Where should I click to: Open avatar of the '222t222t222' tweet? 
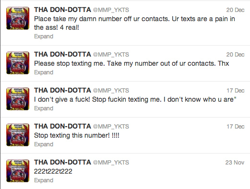[x=18, y=171]
